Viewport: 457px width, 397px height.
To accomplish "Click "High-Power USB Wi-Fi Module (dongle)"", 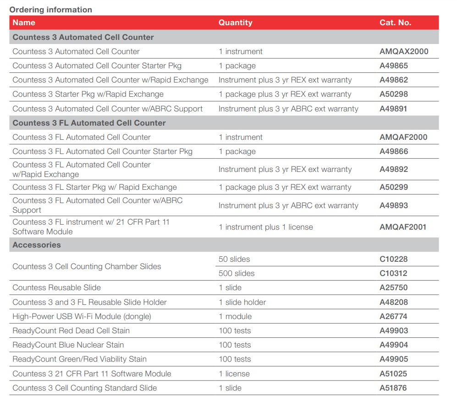I will 82,317.
